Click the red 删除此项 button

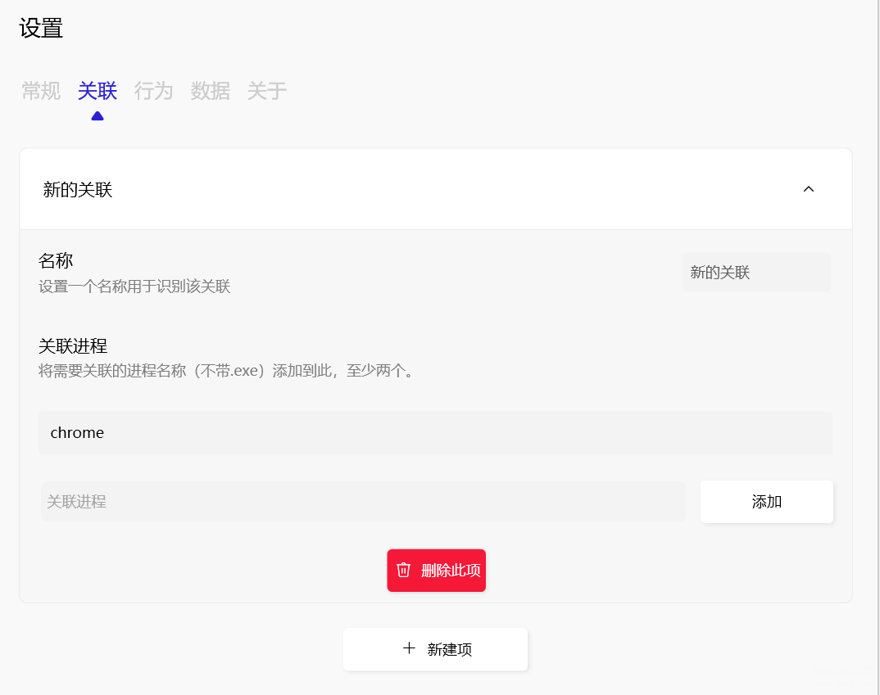(436, 570)
